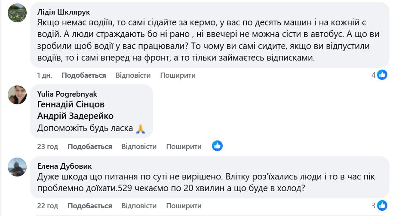Share Лідія Шклярук's comment via Поширити
Image resolution: width=405 pixels, height=216 pixels.
178,75
